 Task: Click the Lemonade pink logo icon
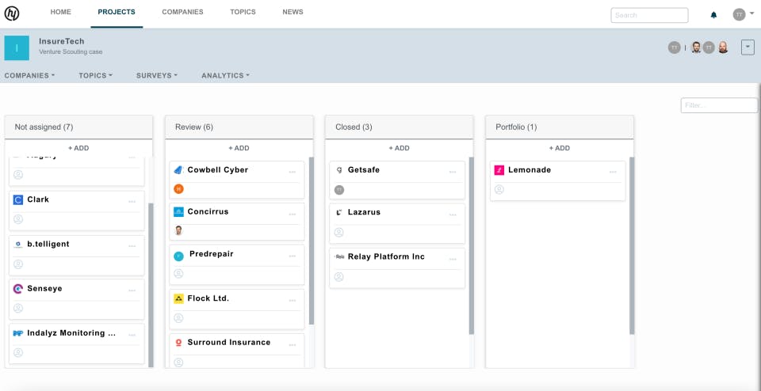(x=499, y=170)
